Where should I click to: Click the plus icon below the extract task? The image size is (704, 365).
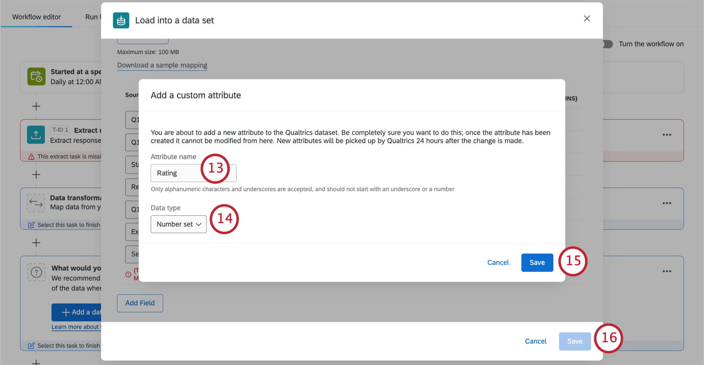(36, 174)
